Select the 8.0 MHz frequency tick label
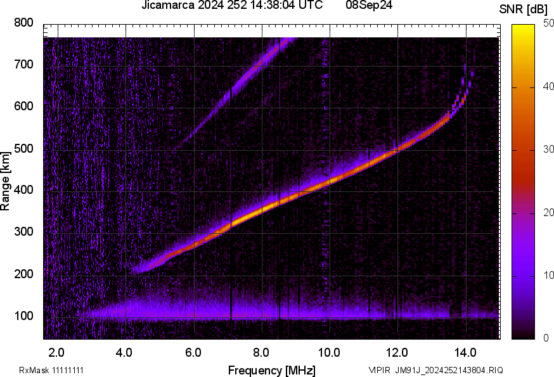This screenshot has width=554, height=377. tap(261, 352)
